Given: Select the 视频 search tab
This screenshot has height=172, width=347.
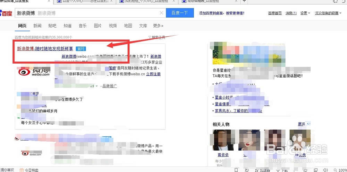Looking at the screenshot, I should pyautogui.click(x=113, y=26).
